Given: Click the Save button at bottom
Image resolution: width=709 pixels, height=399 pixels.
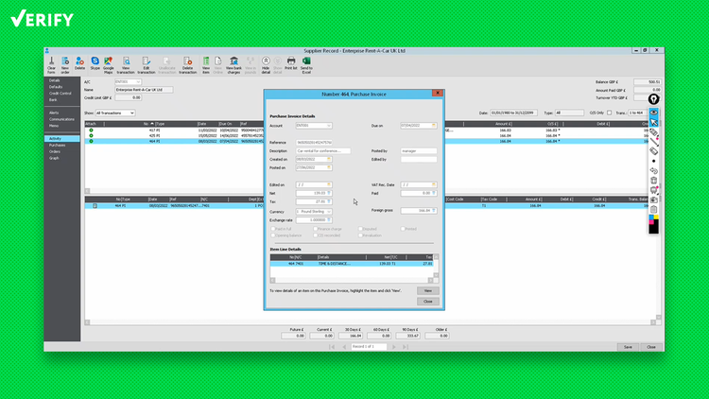Looking at the screenshot, I should 628,347.
